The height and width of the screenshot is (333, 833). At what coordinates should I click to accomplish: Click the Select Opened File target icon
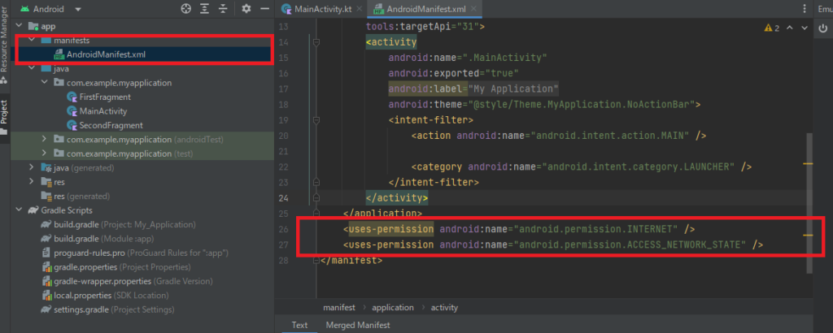coord(185,9)
